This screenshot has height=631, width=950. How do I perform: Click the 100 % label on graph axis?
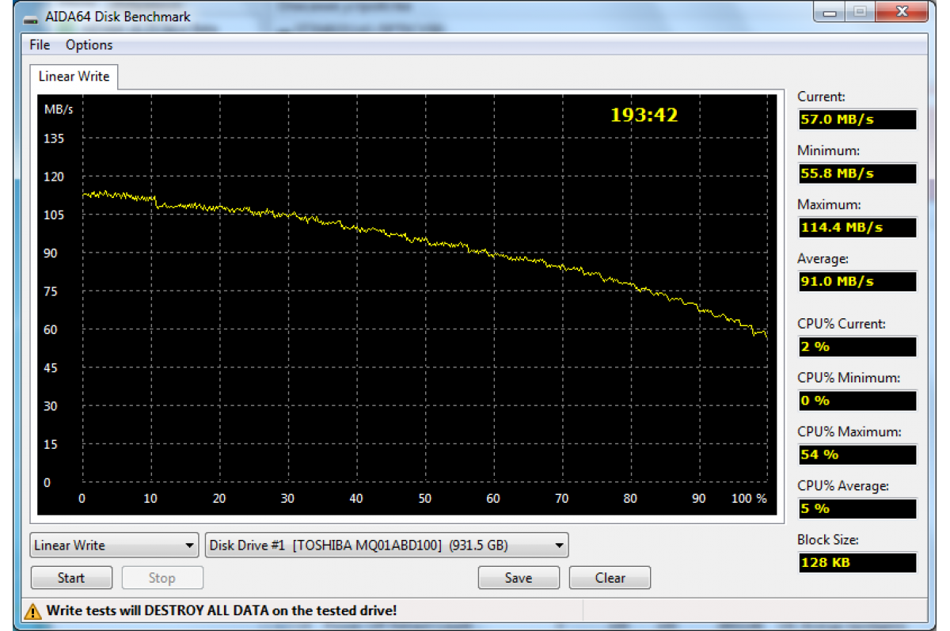coord(749,499)
